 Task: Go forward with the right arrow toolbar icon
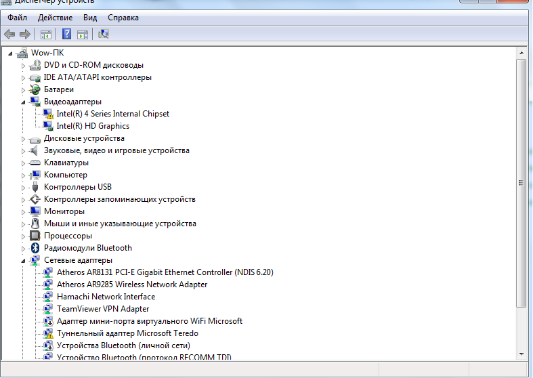pos(25,34)
